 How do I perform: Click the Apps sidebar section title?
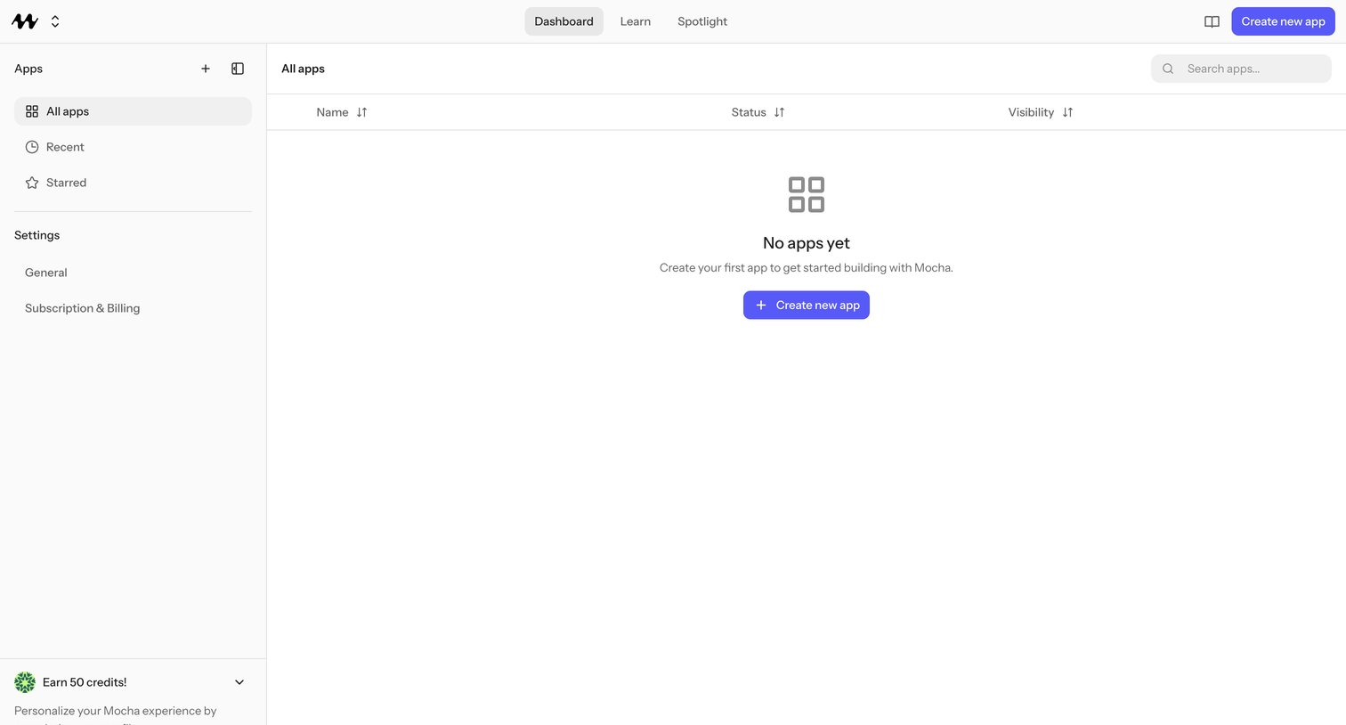(x=28, y=69)
